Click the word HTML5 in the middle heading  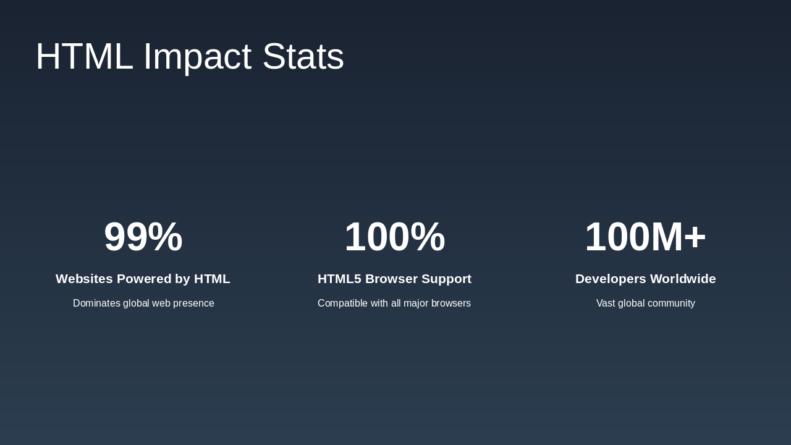click(339, 279)
